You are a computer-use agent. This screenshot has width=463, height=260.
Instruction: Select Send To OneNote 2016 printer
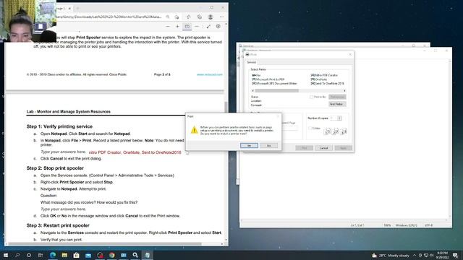[x=328, y=84]
